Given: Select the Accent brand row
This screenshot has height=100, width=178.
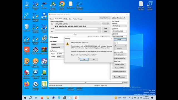Looking at the screenshot, I should click(58, 44).
